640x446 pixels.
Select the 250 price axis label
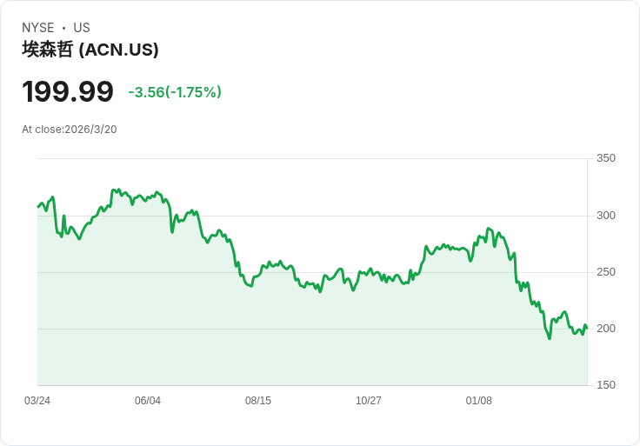tap(606, 272)
